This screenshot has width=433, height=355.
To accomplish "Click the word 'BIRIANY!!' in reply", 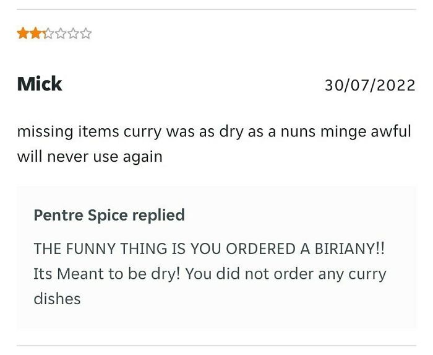I will [349, 248].
